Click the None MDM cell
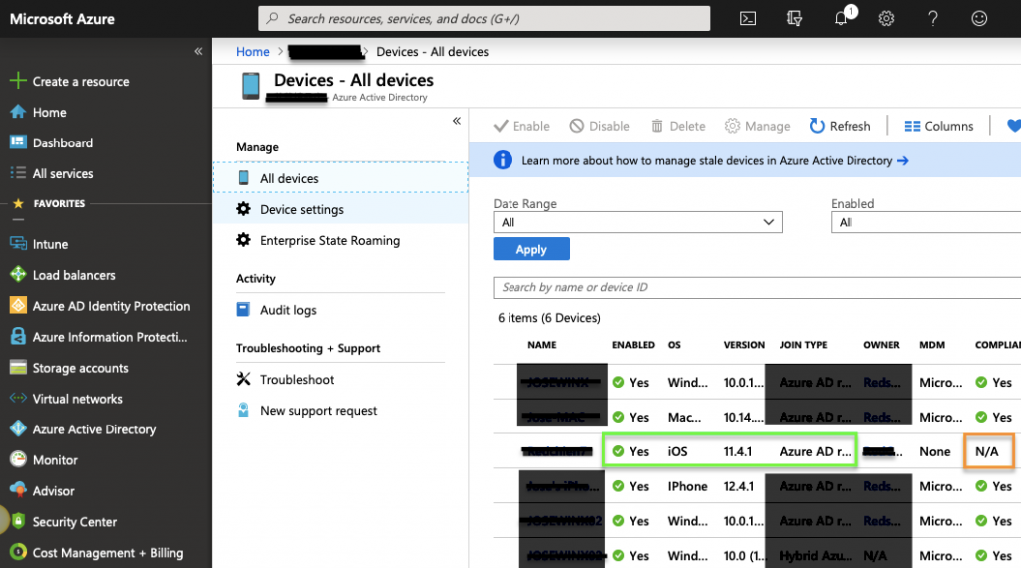This screenshot has width=1021, height=568. (x=934, y=451)
